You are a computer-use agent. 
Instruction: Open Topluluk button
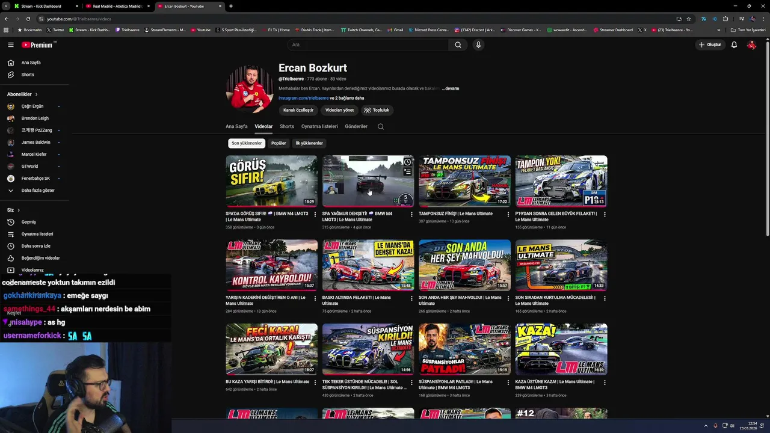click(377, 110)
